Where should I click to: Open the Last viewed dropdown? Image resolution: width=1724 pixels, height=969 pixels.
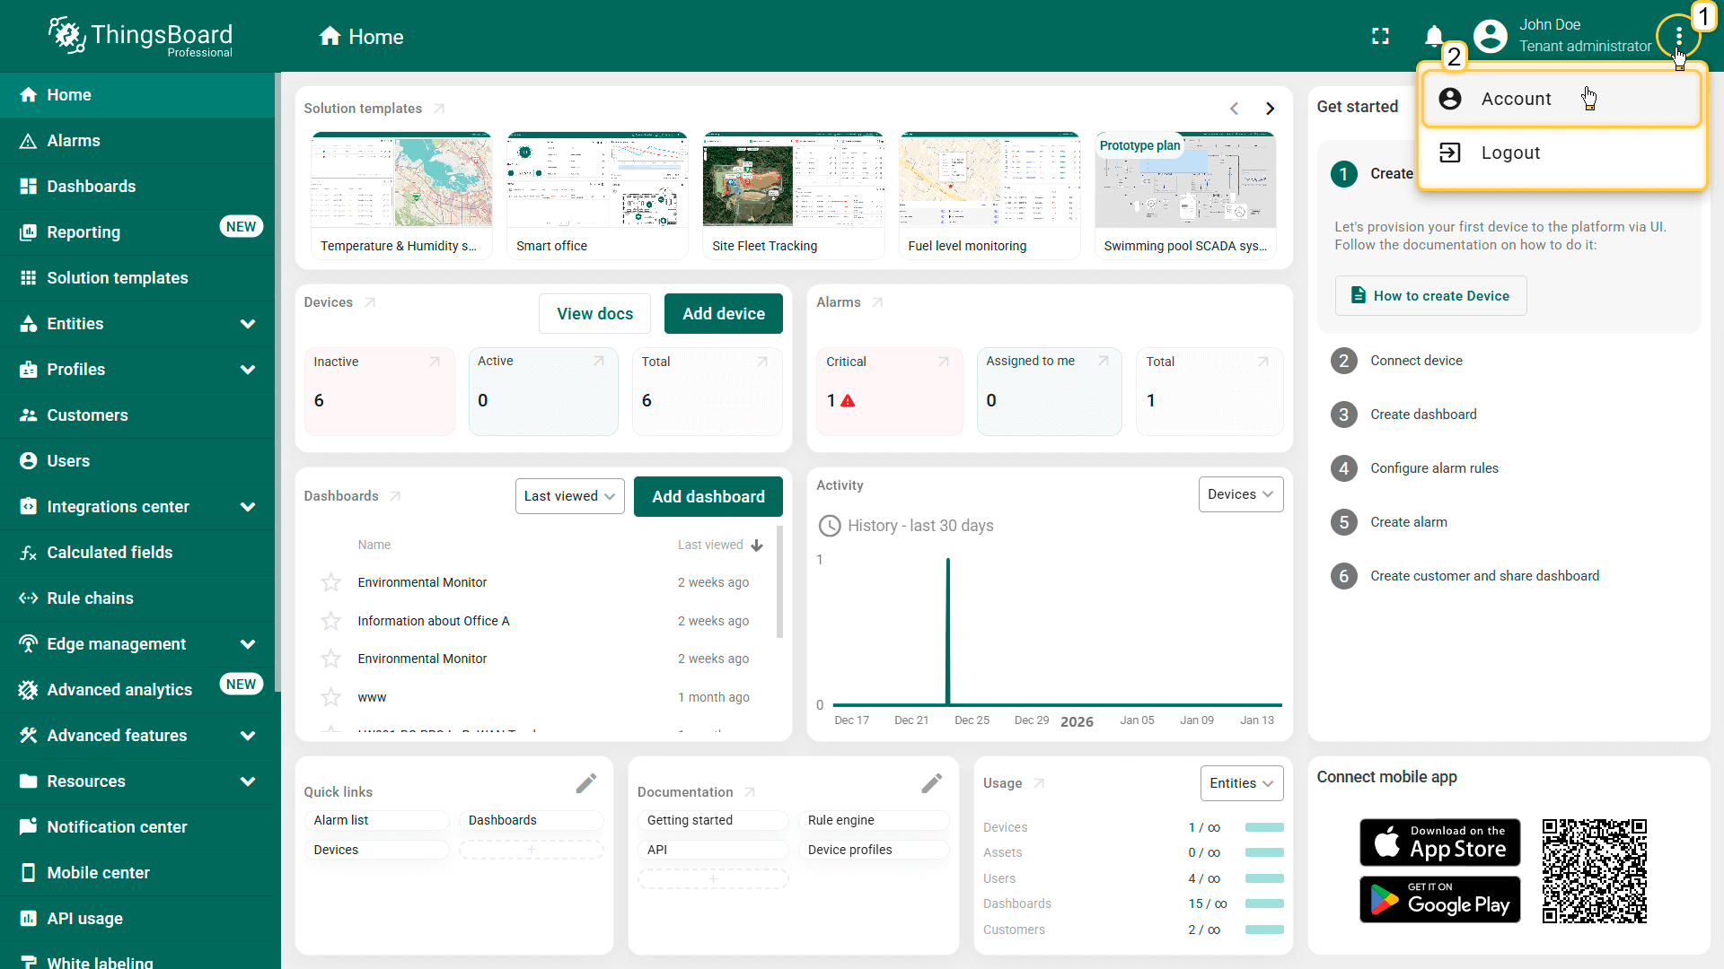click(x=569, y=496)
